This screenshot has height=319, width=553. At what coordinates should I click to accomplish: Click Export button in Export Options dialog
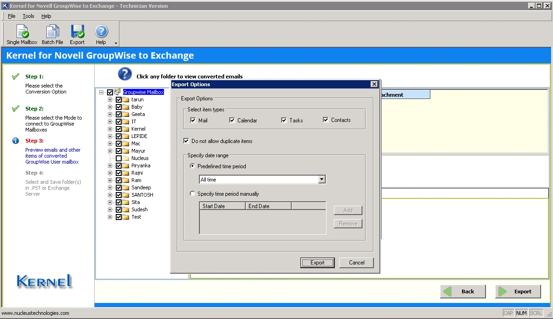pyautogui.click(x=318, y=263)
